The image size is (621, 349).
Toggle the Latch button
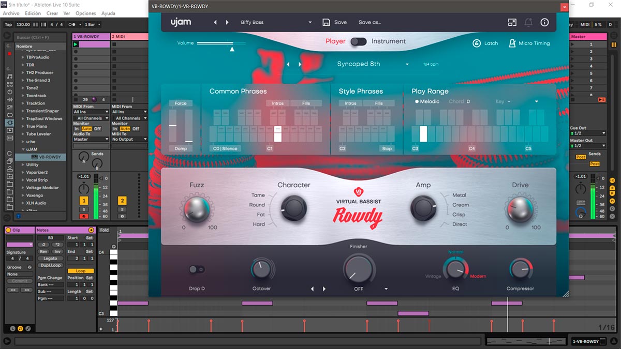(x=485, y=43)
